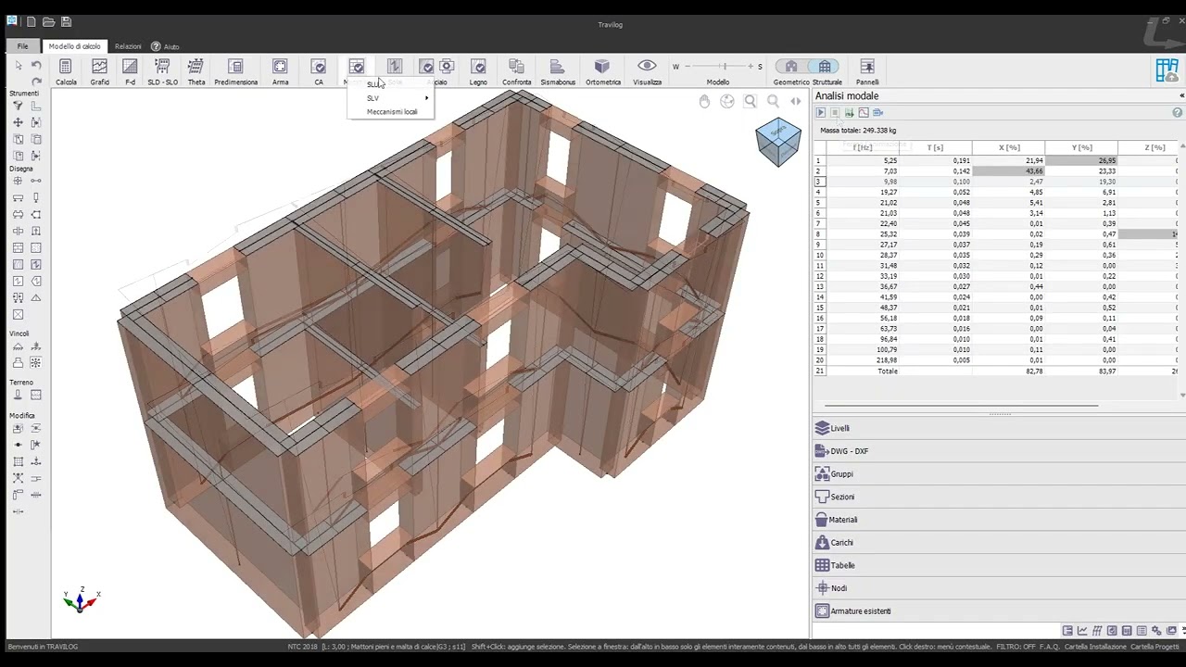Switch to the Relazioni tab
Screen dimensions: 1186x667
coord(128,46)
